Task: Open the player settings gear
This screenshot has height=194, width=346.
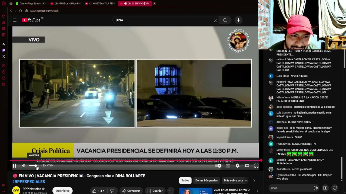Action: 238,166
